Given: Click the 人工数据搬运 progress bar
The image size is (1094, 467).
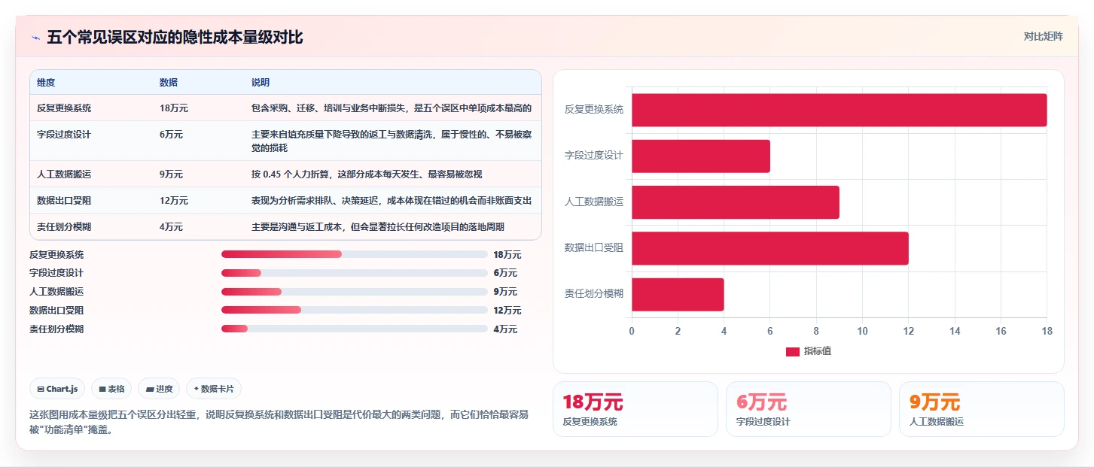Looking at the screenshot, I should tap(355, 292).
